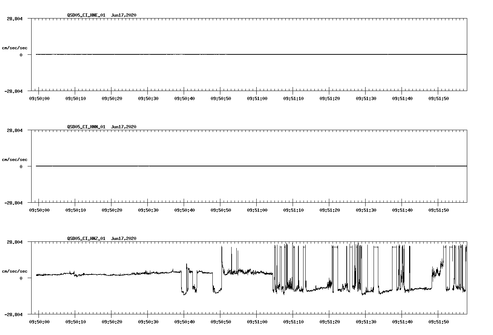493x335 pixels.
Task: Click 09:50:40 time label under HNE plot
Action: 184,98
